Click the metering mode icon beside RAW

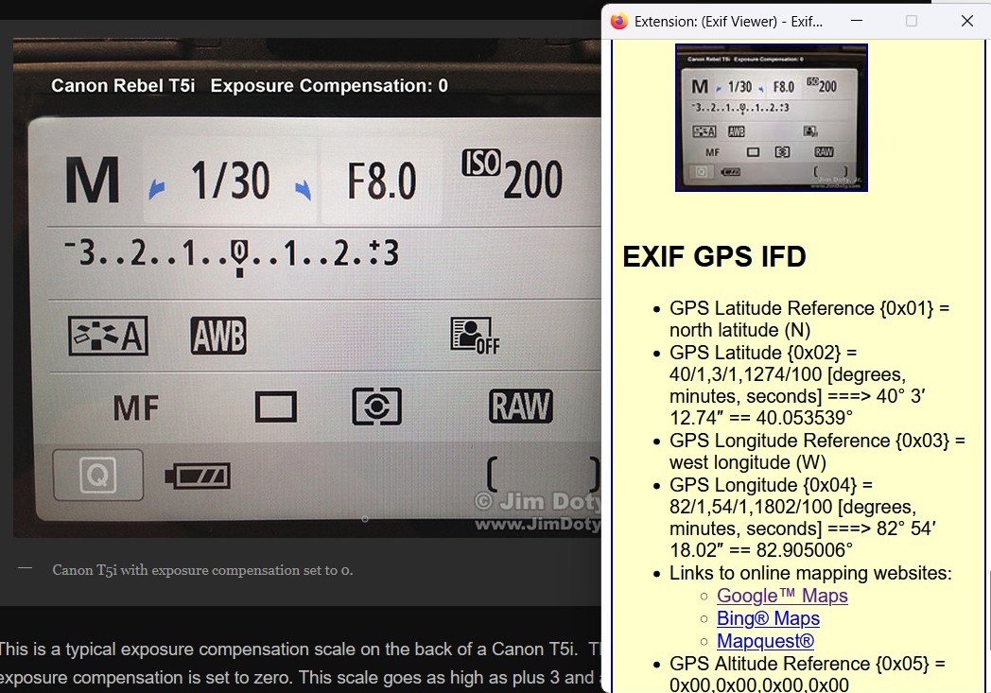click(376, 407)
